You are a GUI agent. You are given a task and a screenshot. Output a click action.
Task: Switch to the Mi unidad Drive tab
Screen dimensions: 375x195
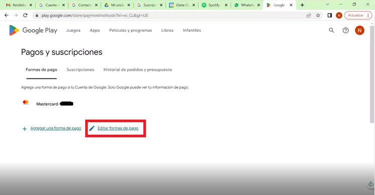pyautogui.click(x=117, y=5)
